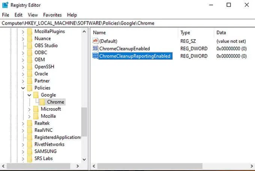Viewport: 255px width, 171px height.
Task: Select the OBS Studio key label
Action: pyautogui.click(x=46, y=45)
